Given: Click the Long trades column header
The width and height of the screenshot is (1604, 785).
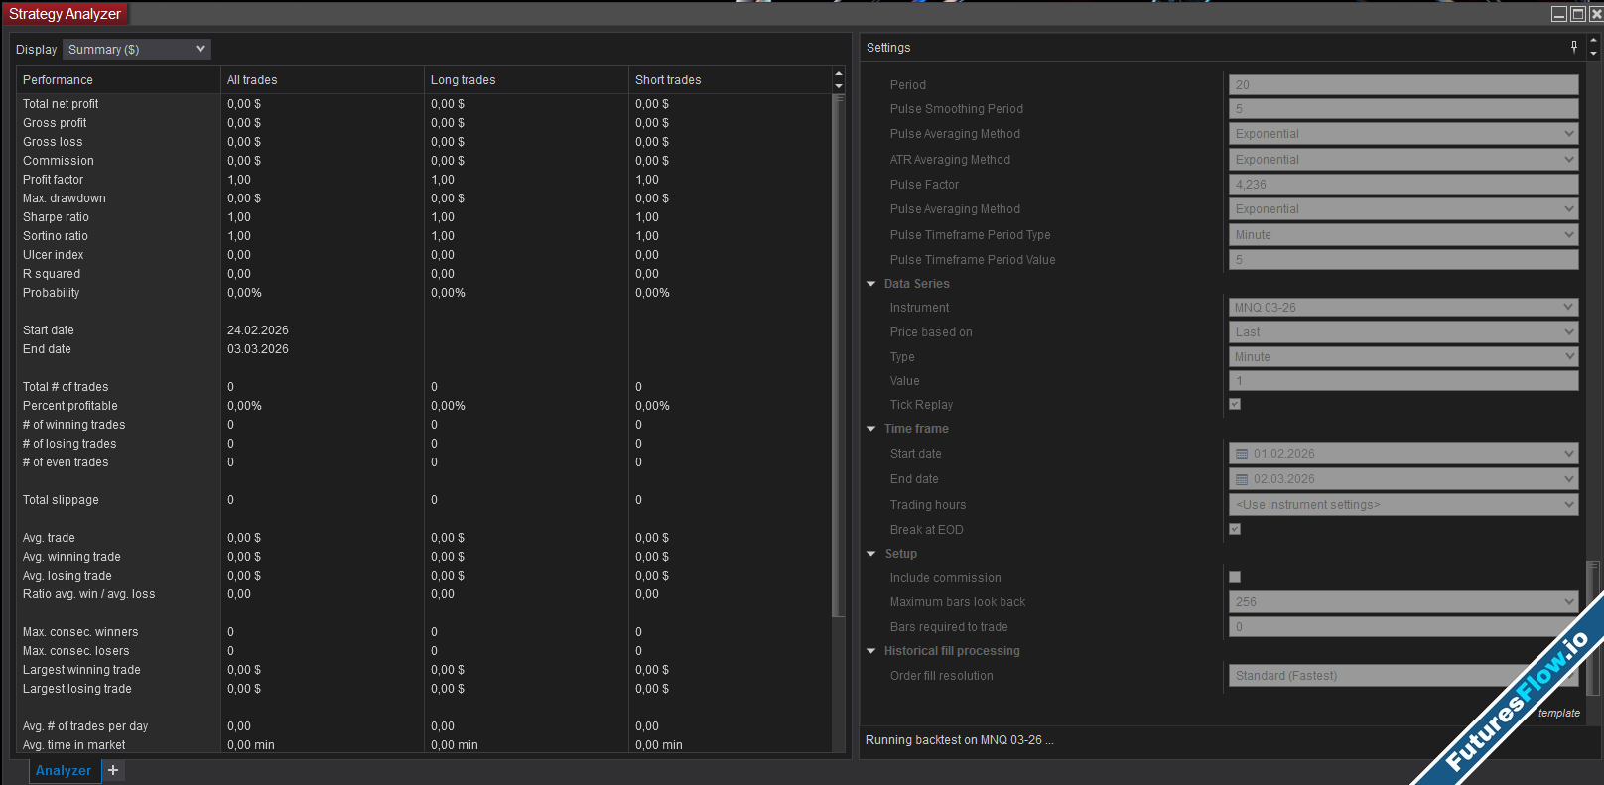Looking at the screenshot, I should click(464, 80).
